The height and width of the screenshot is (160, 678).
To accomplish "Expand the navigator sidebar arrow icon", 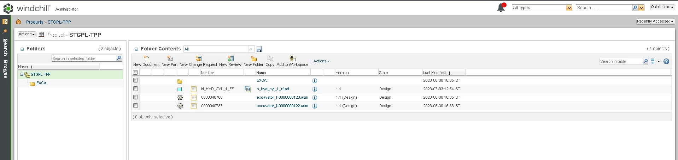I will pos(5,21).
